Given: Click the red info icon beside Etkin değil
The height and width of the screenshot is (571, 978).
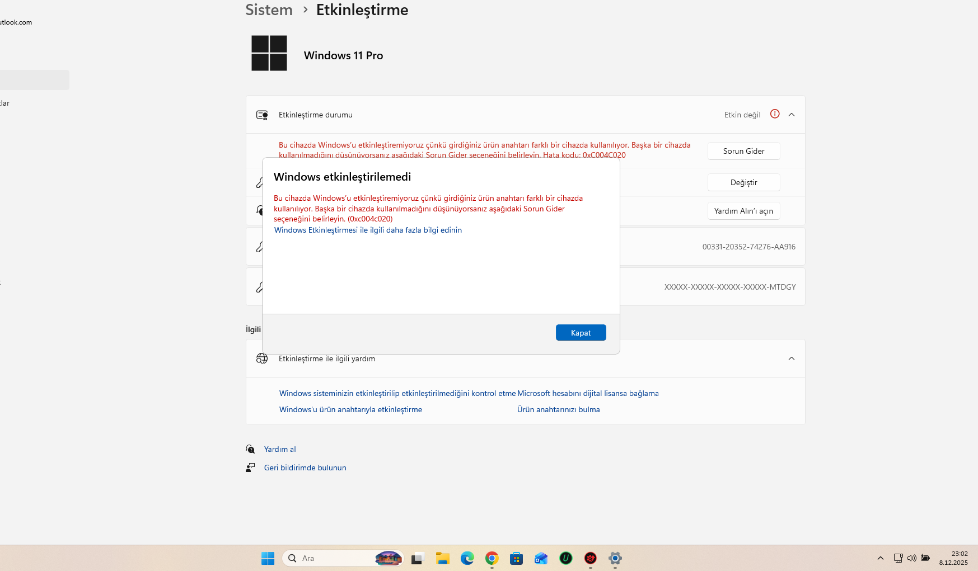Looking at the screenshot, I should (775, 114).
